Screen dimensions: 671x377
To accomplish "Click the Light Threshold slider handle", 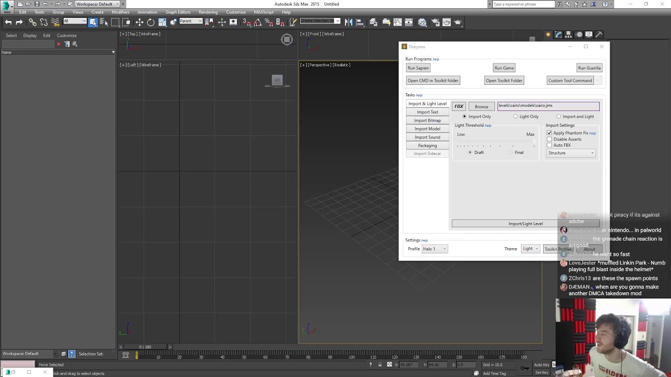I will point(534,141).
